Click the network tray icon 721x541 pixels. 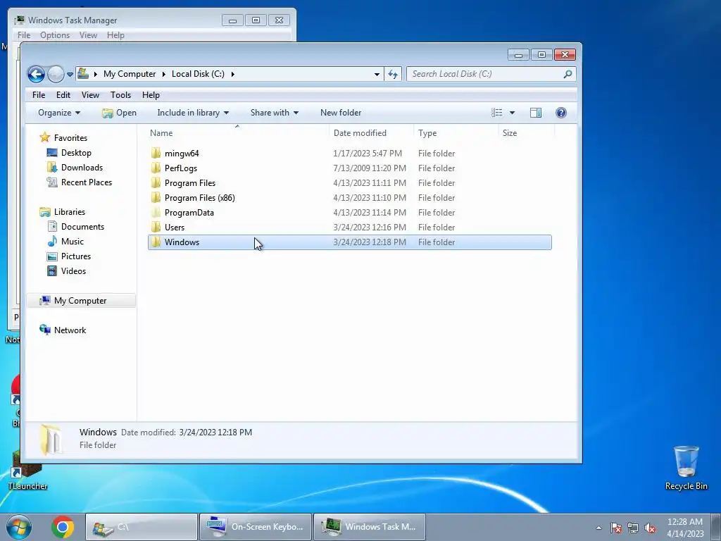(633, 528)
